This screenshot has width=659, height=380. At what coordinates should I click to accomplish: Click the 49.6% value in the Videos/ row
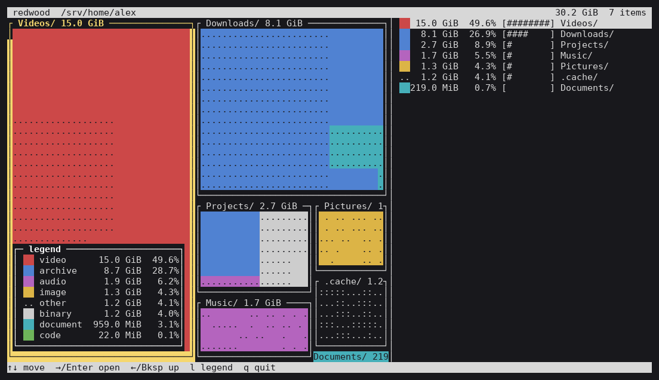pos(482,23)
